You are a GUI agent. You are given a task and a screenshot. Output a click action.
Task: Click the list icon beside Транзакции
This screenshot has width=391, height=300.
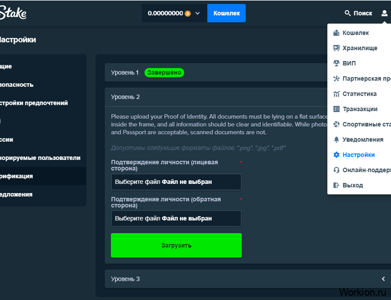coord(336,109)
